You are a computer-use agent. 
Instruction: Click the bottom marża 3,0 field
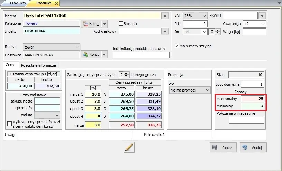click(x=93, y=125)
